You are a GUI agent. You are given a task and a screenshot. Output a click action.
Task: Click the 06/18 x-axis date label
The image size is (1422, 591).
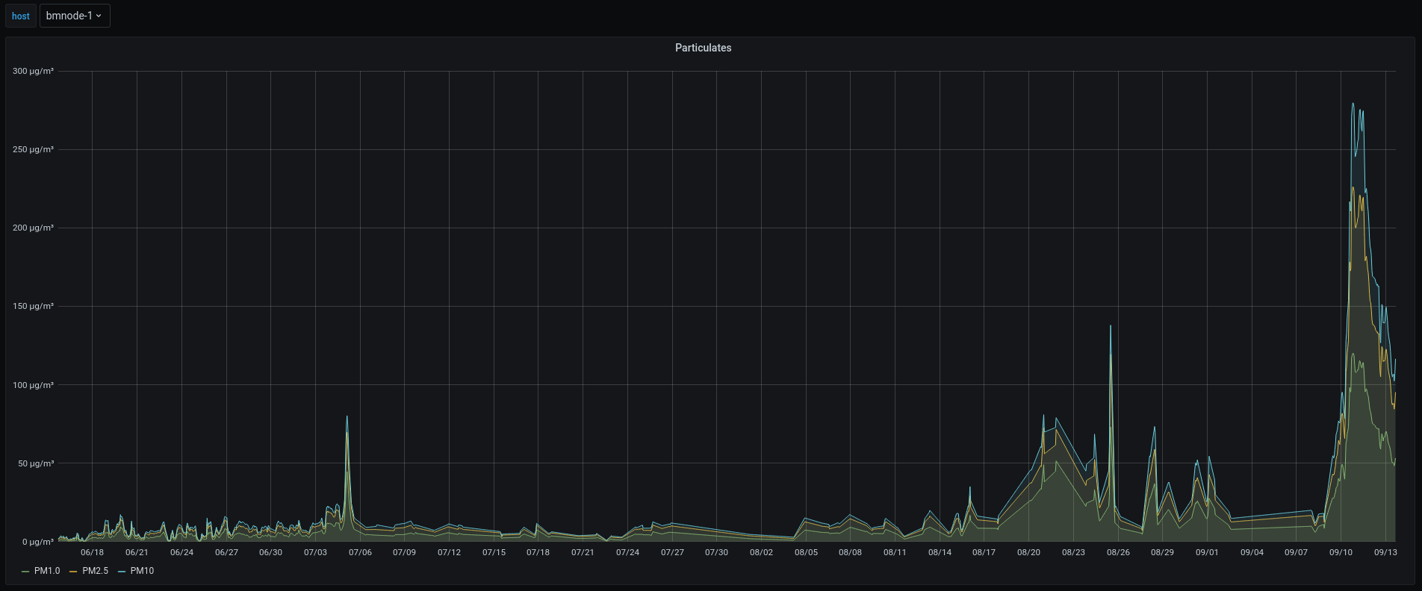click(x=92, y=552)
